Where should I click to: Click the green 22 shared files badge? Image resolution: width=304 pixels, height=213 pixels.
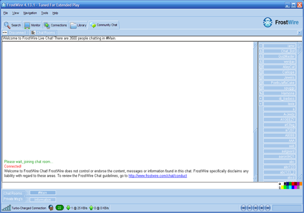[60, 208]
